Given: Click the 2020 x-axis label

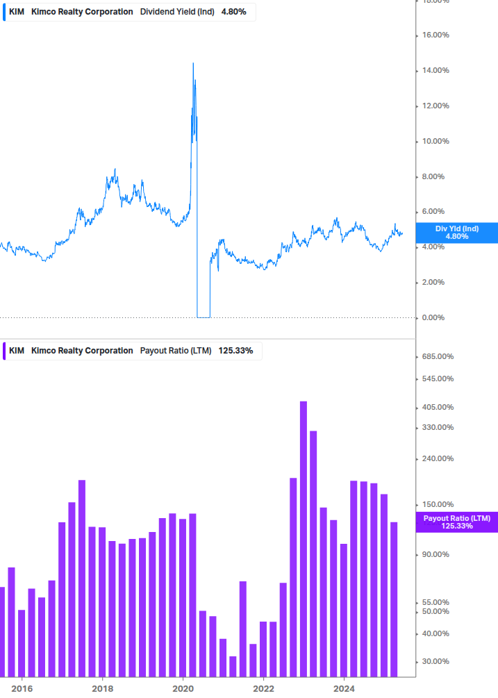Looking at the screenshot, I should 183,689.
